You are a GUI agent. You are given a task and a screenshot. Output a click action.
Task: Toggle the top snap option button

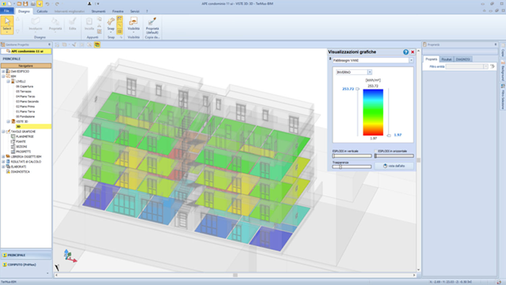pyautogui.click(x=120, y=19)
